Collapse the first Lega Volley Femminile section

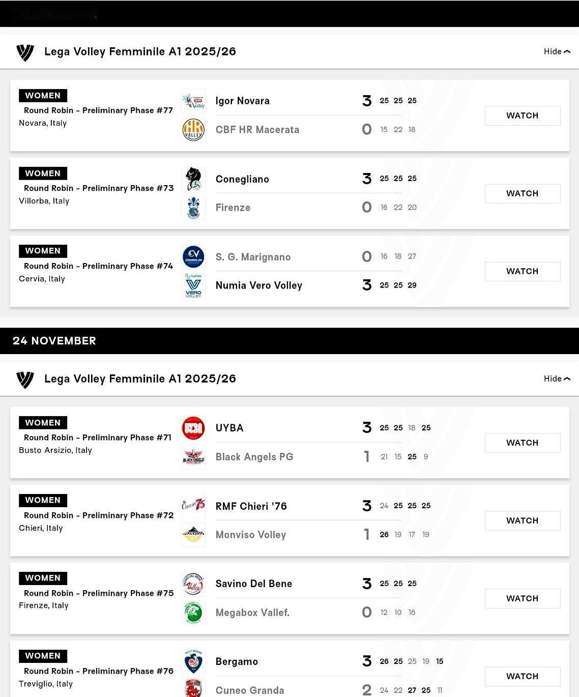point(557,51)
